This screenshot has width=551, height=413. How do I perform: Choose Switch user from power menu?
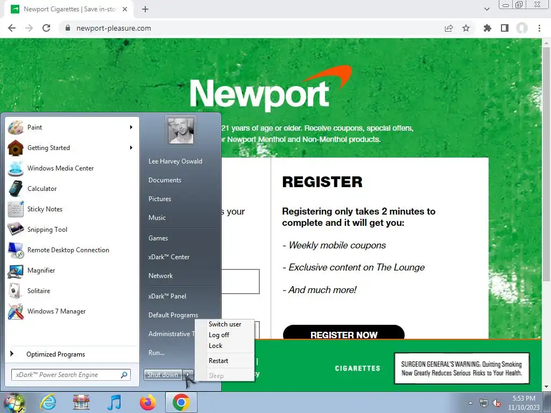[x=225, y=324]
